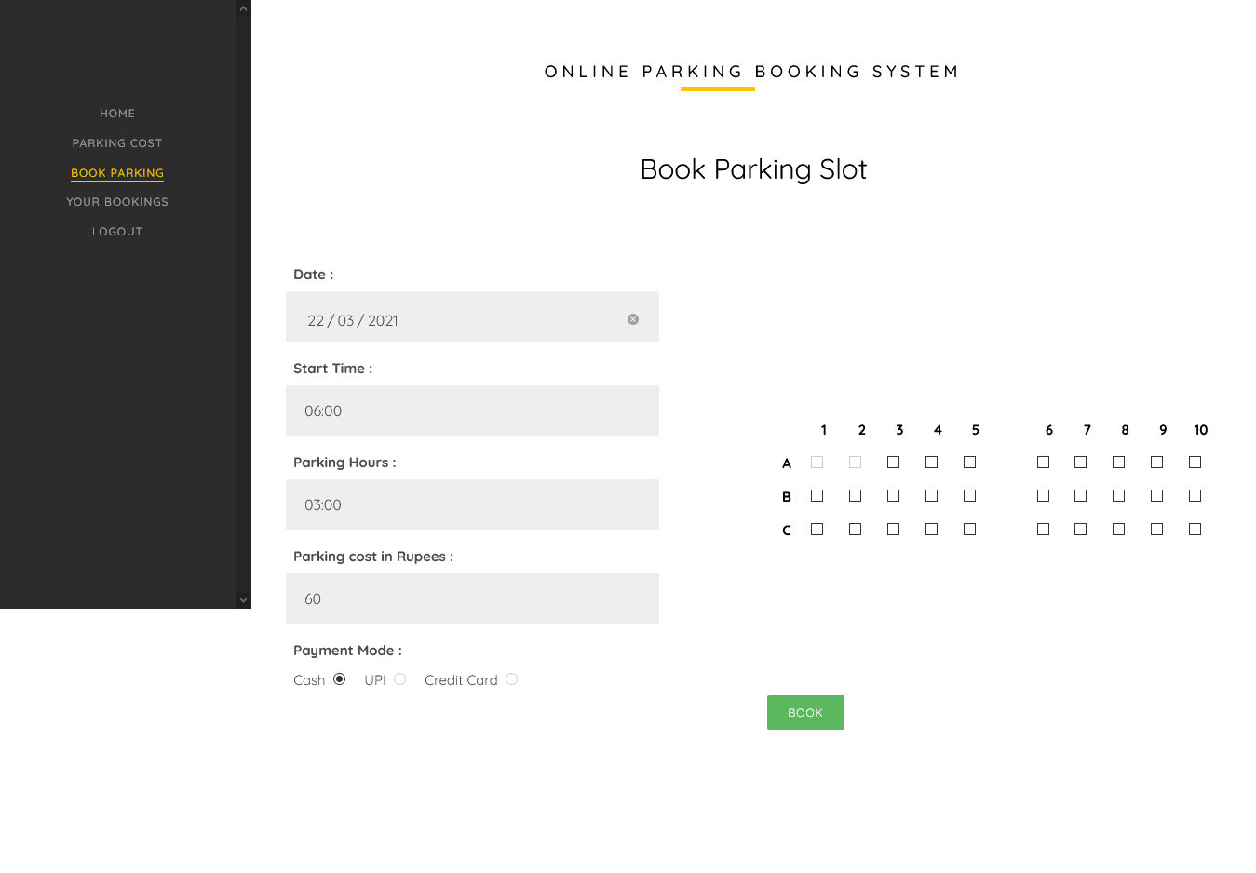Check parking slot B1
Screen dimensions: 1256x873
(x=817, y=496)
